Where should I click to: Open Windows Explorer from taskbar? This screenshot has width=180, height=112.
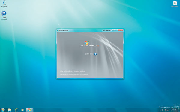pyautogui.click(x=10, y=110)
